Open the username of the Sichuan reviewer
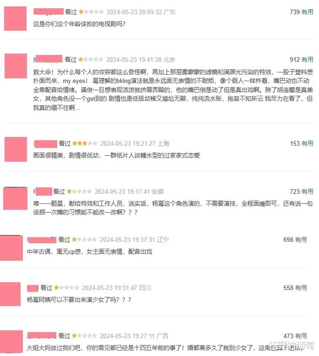Screen dimensions: 319x356 (32, 288)
